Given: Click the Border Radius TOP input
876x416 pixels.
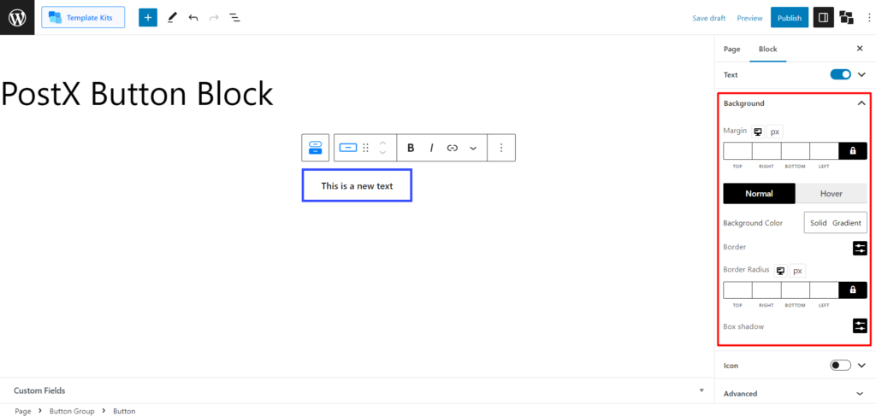Looking at the screenshot, I should [737, 290].
